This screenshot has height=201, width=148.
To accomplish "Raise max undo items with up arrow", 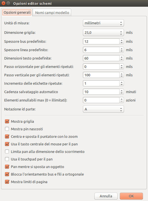I will (x=121, y=99).
